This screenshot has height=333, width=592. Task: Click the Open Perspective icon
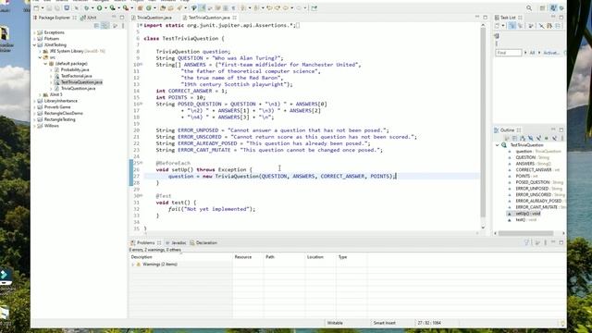[542, 8]
